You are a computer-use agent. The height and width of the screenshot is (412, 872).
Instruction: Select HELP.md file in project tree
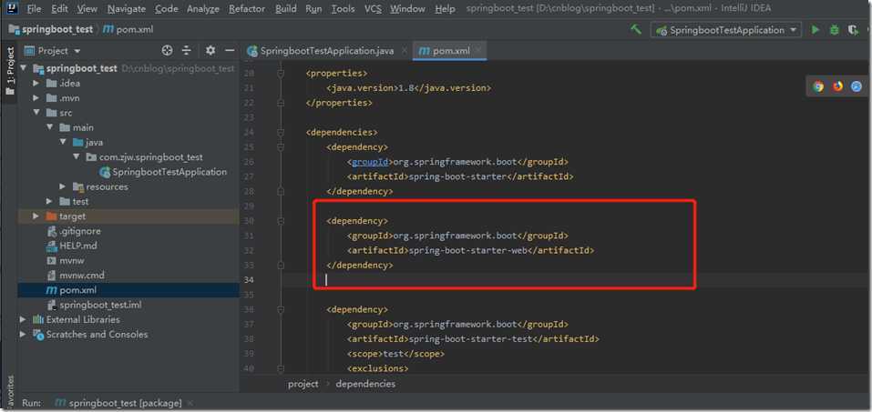tap(72, 246)
